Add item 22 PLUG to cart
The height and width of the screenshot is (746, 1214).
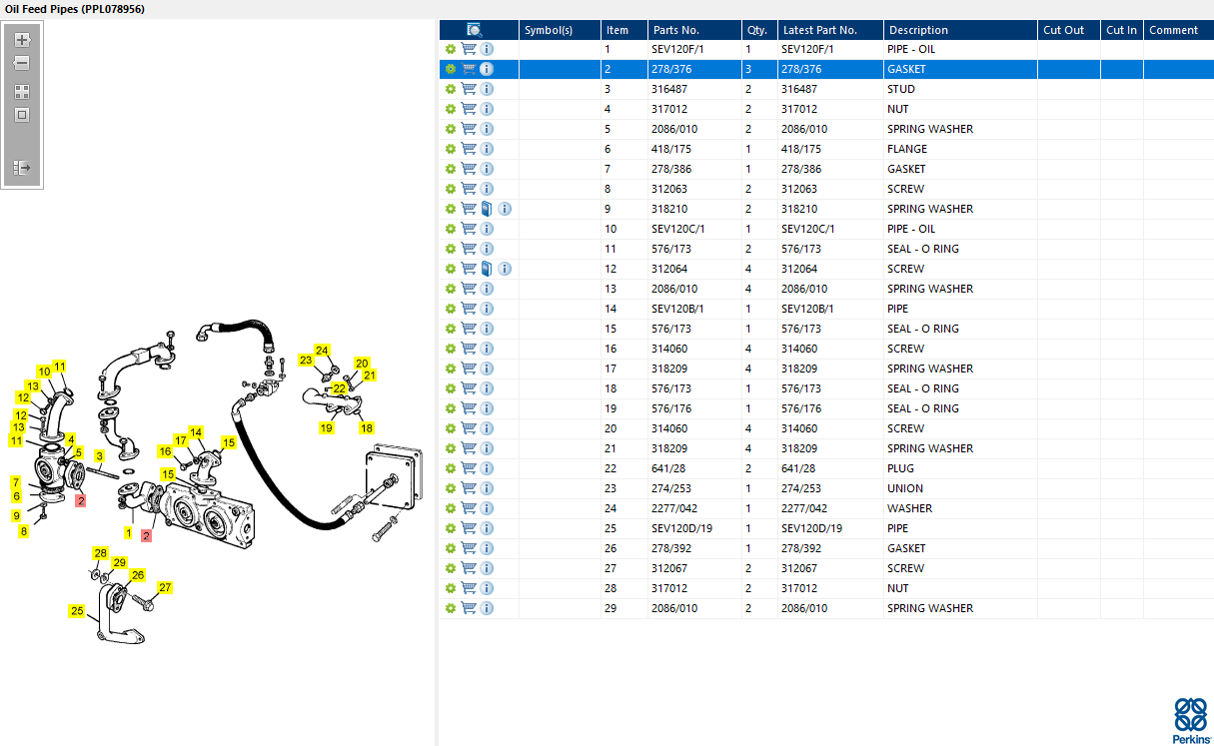469,468
